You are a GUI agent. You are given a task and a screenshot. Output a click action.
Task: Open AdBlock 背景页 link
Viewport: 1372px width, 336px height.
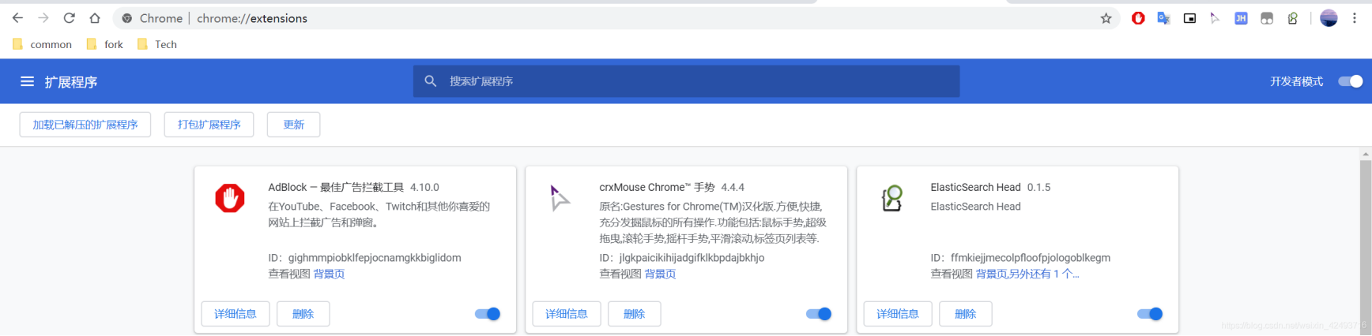coord(330,274)
